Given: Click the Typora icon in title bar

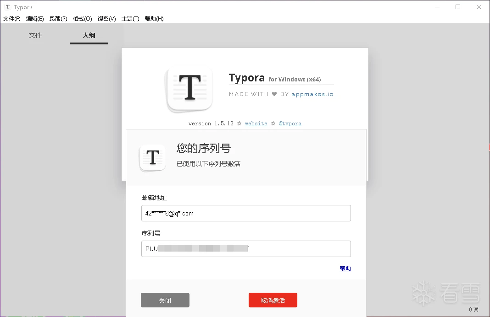Looking at the screenshot, I should (8, 7).
